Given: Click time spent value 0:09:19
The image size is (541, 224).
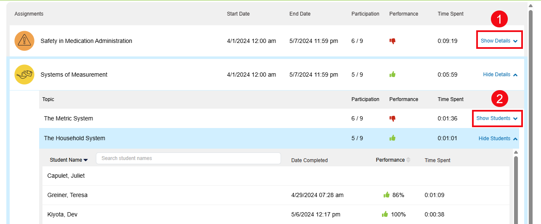Looking at the screenshot, I should click(x=447, y=41).
